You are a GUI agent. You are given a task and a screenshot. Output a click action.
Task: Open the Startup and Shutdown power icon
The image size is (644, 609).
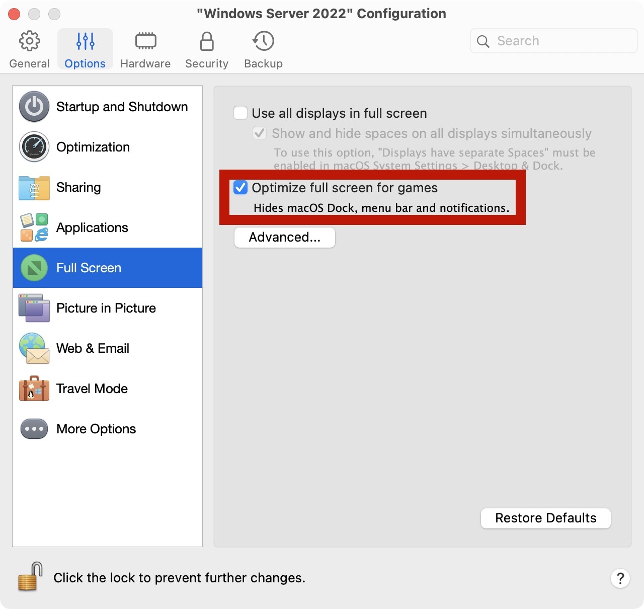(x=34, y=107)
